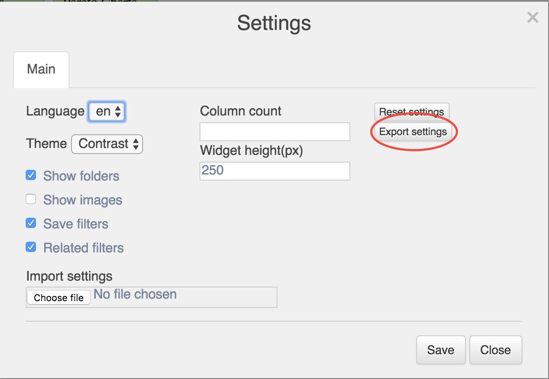Image resolution: width=549 pixels, height=379 pixels.
Task: Close the Settings dialog with the X icon
Action: [533, 18]
